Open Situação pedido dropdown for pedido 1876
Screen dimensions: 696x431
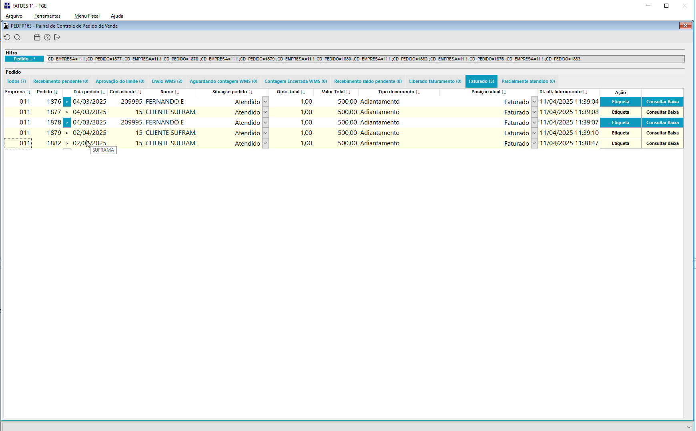[265, 102]
